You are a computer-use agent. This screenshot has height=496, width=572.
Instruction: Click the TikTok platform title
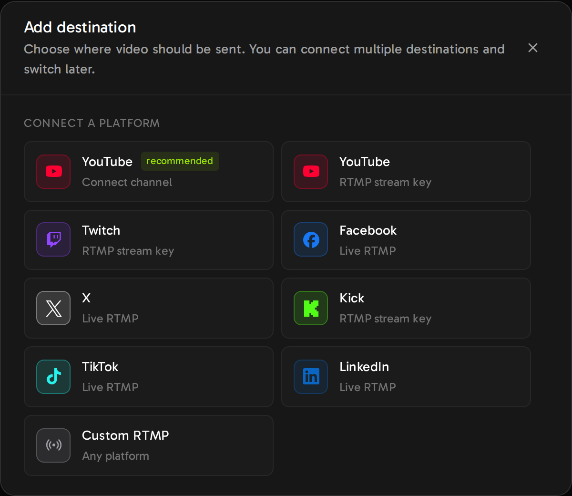click(x=100, y=367)
